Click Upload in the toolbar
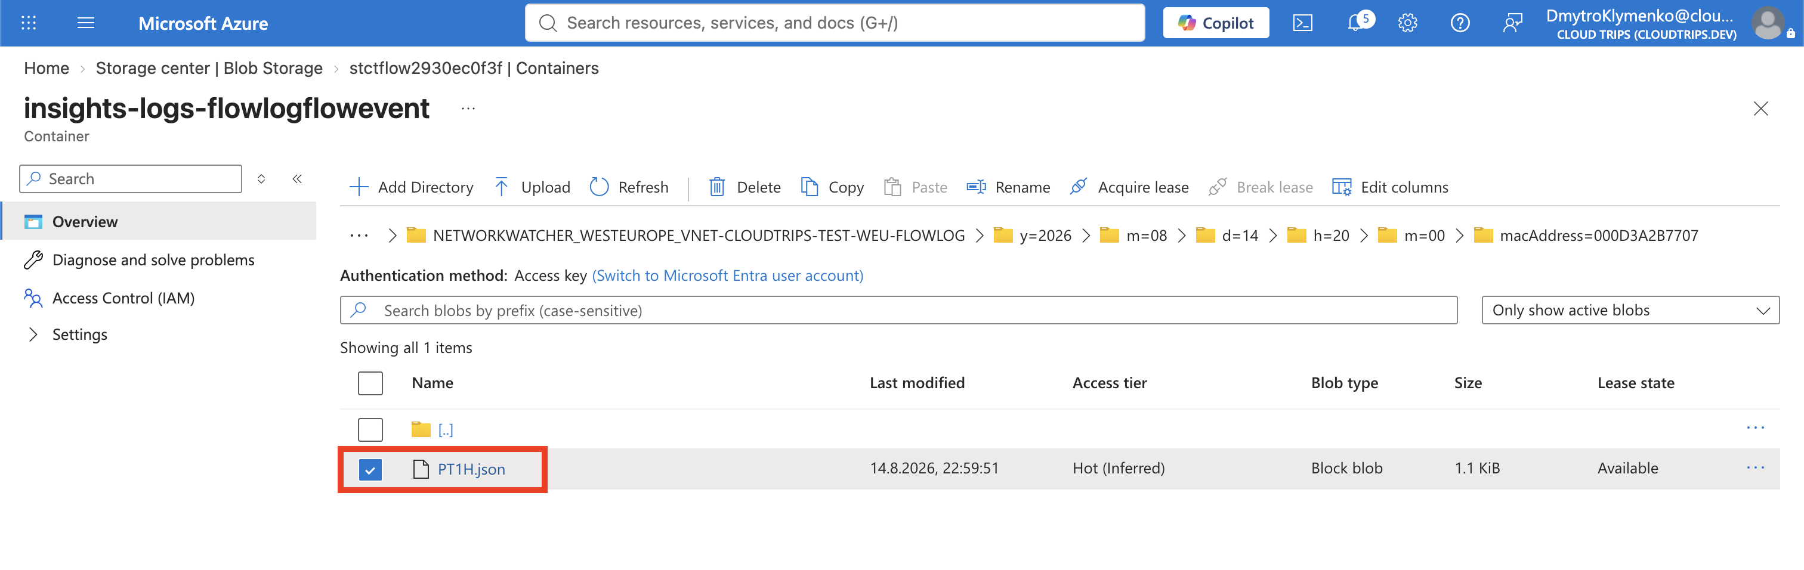 pyautogui.click(x=532, y=187)
